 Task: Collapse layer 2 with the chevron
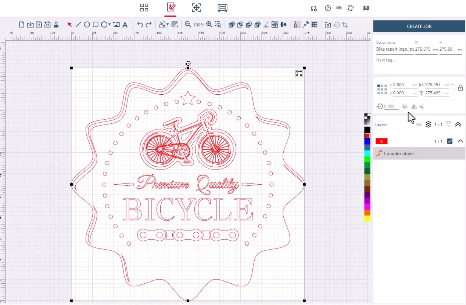click(x=460, y=141)
